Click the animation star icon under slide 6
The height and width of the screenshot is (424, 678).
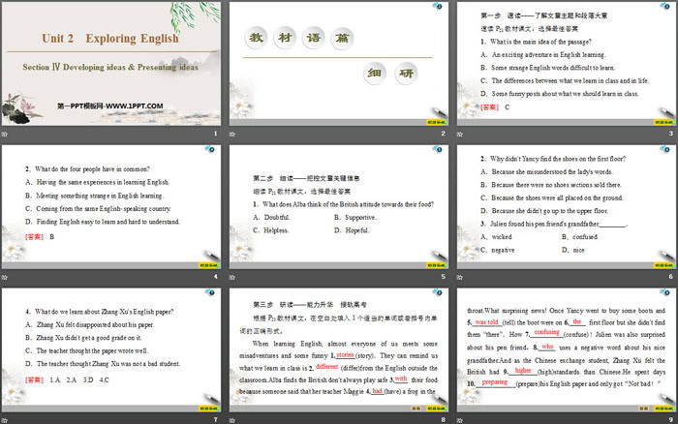click(x=460, y=277)
